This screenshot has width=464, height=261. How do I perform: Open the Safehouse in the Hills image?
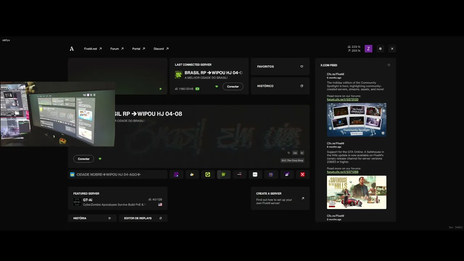(x=357, y=192)
